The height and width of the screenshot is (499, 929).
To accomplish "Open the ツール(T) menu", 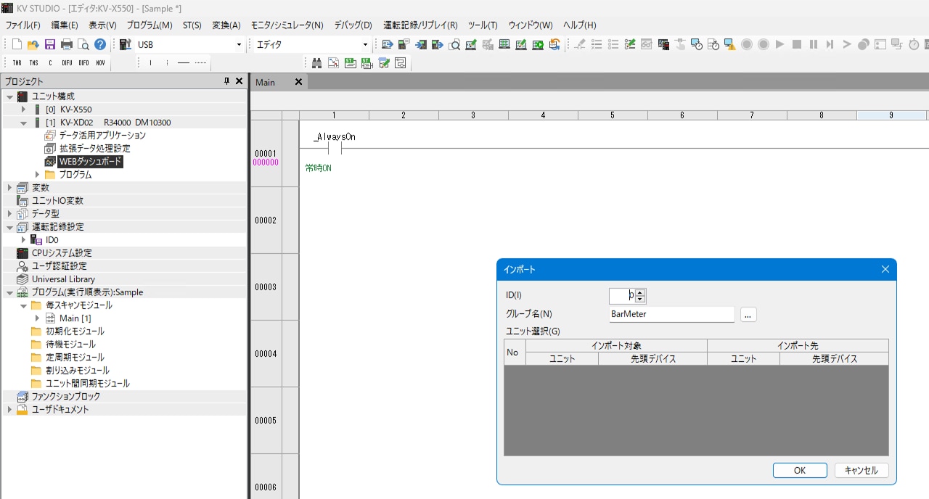I will tap(483, 25).
